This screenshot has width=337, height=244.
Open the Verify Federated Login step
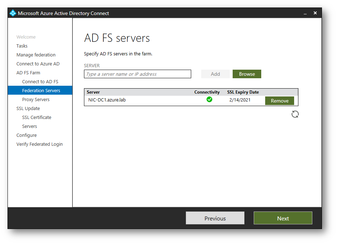click(40, 144)
